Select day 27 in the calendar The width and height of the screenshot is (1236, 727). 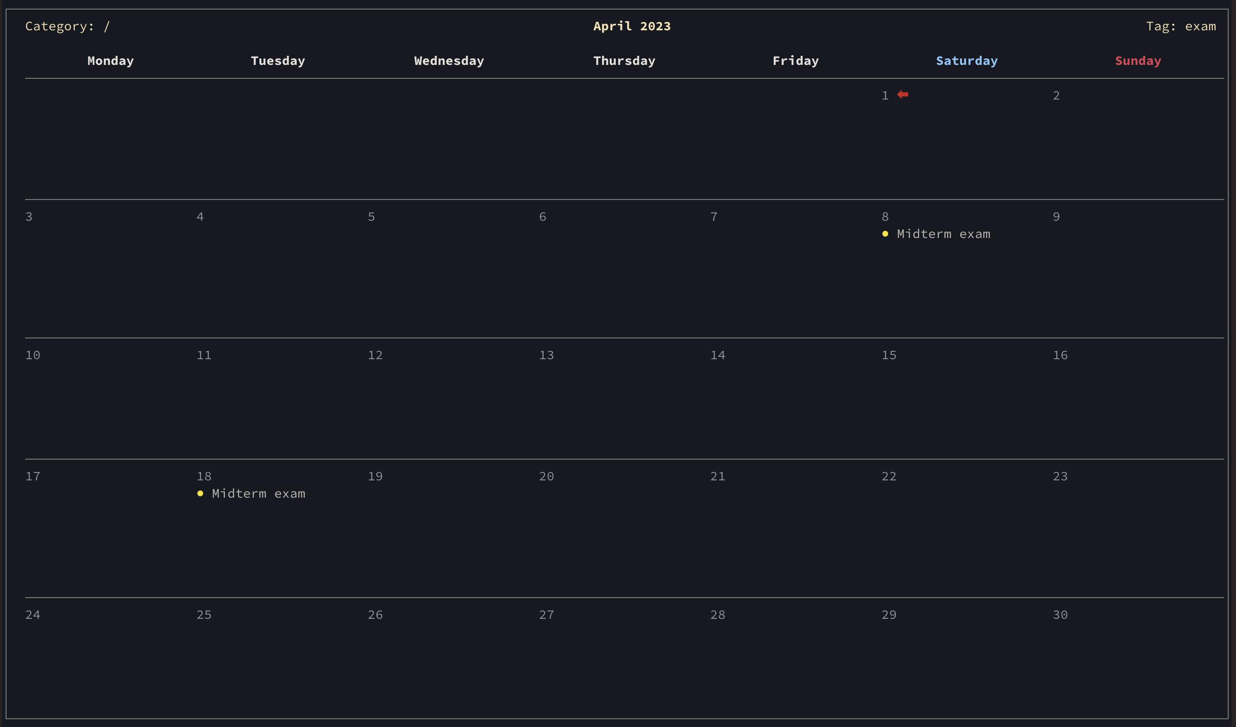coord(546,614)
